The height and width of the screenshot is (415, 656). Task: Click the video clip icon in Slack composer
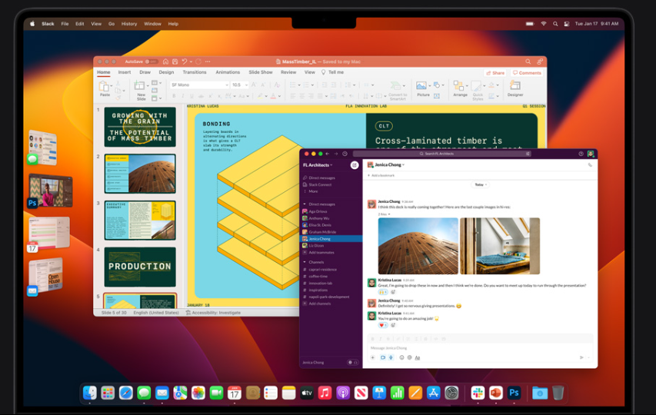pos(383,357)
